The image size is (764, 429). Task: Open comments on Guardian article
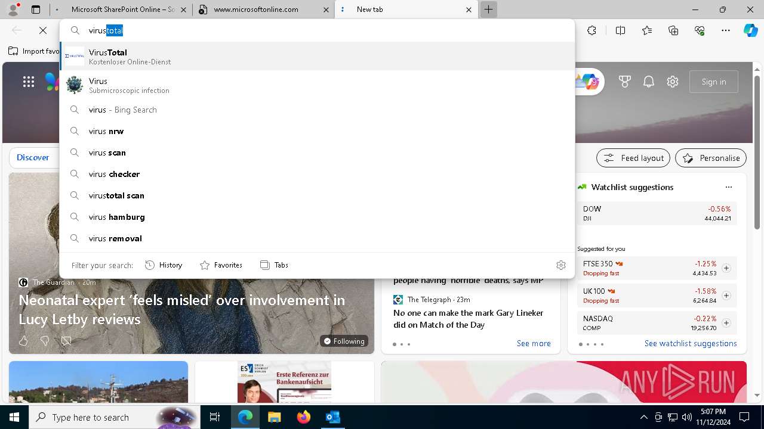pyautogui.click(x=66, y=341)
